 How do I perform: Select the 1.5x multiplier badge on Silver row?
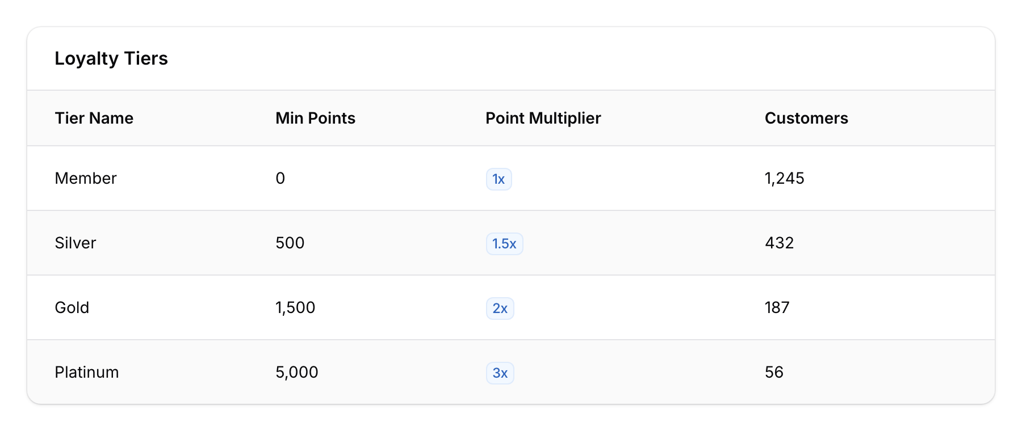point(504,243)
